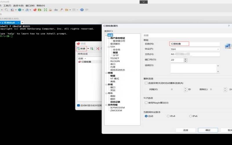Open the 帮助(H) menu
Image resolution: width=232 pixels, height=145 pixels.
click(41, 6)
